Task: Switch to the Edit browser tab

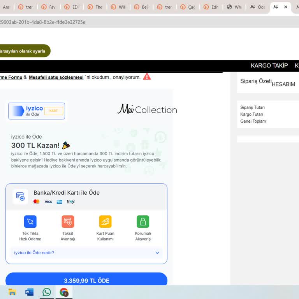Action: pyautogui.click(x=211, y=7)
